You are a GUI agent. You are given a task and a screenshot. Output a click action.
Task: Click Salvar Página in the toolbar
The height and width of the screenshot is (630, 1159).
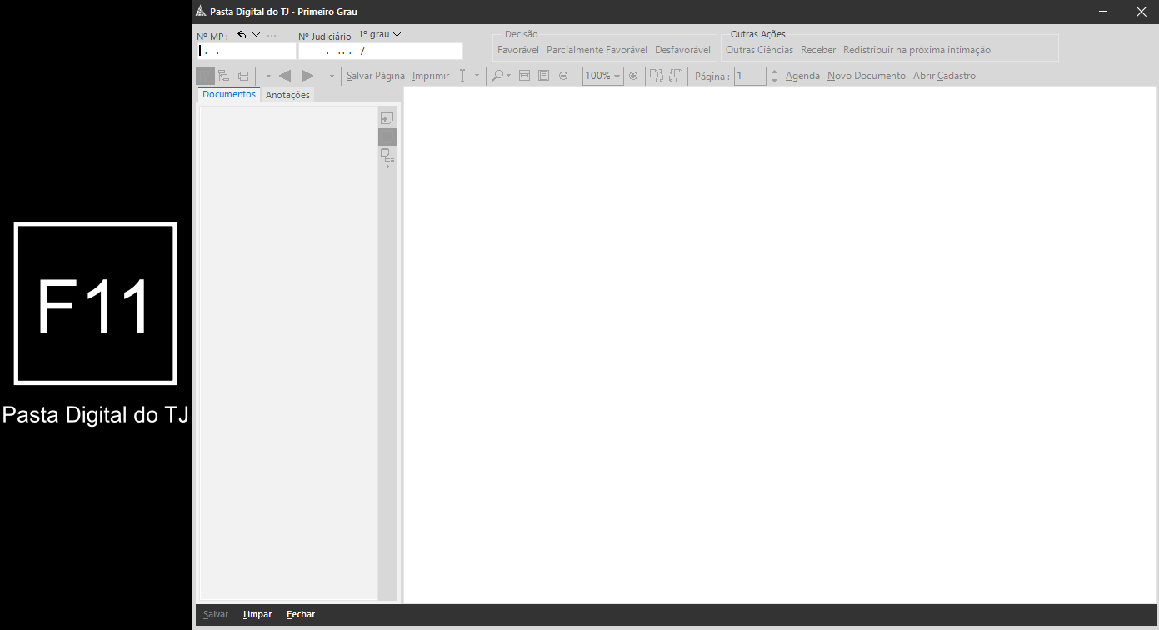click(376, 76)
